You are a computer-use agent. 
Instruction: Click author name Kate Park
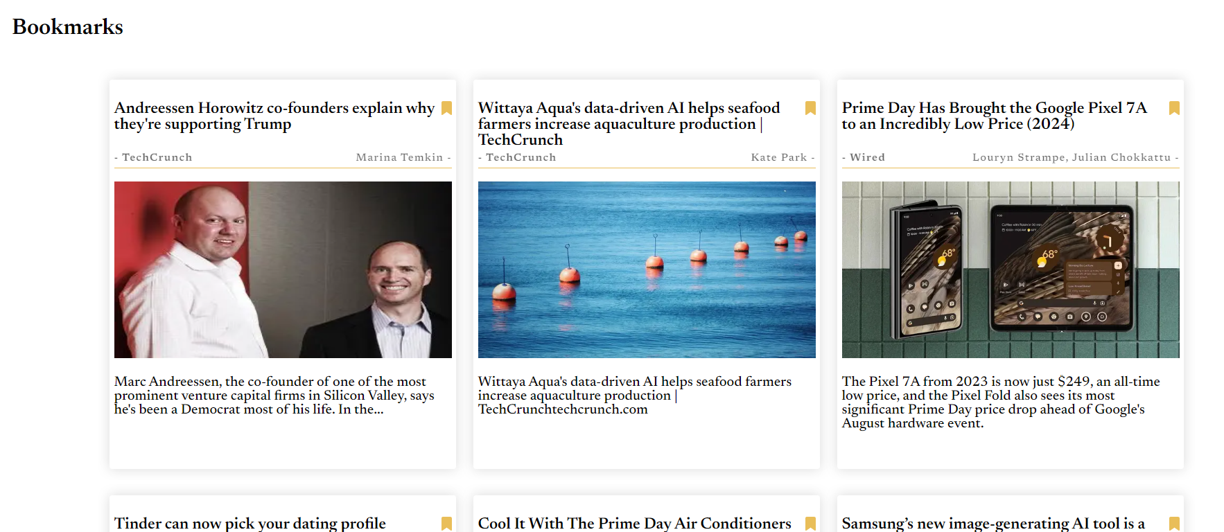pyautogui.click(x=779, y=157)
